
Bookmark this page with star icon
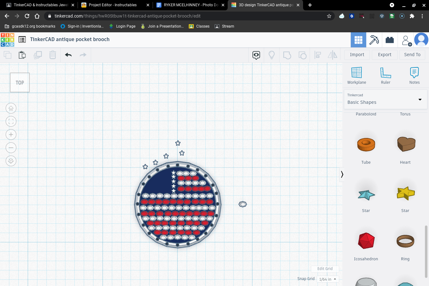pyautogui.click(x=329, y=16)
